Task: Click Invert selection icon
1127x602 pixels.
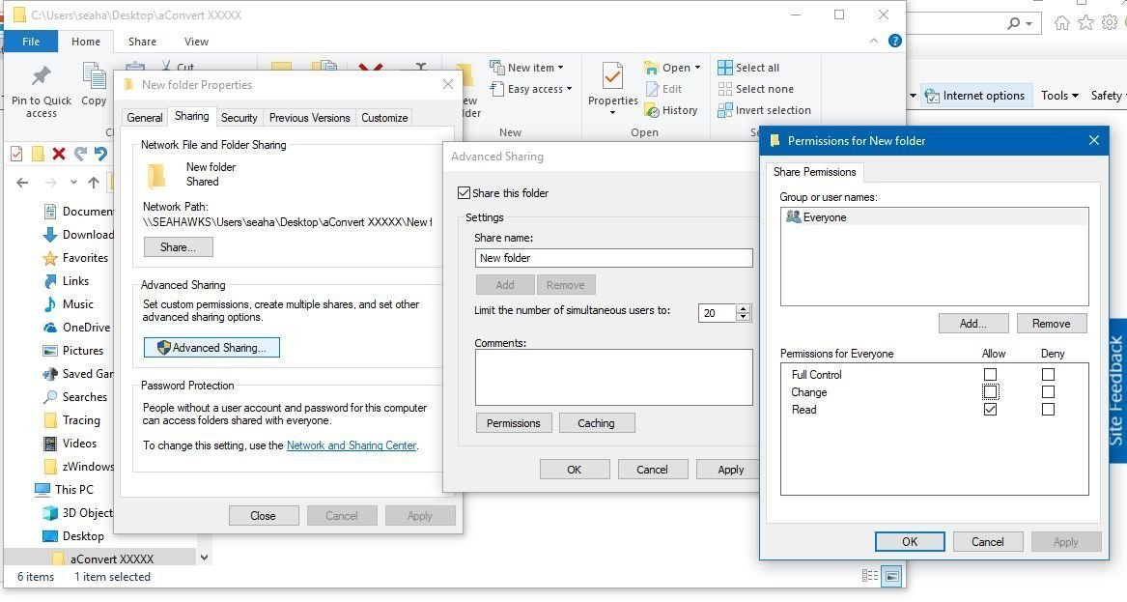Action: pyautogui.click(x=724, y=110)
